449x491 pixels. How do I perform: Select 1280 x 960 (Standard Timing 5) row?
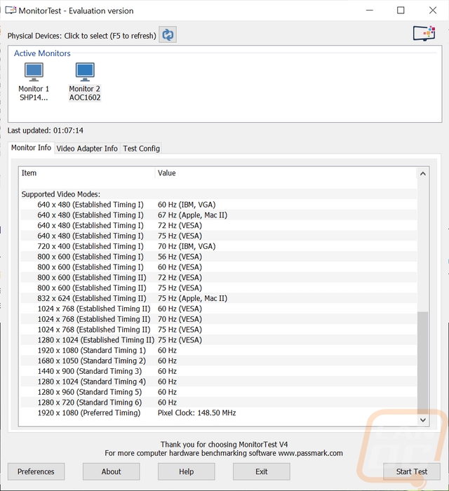pos(219,391)
